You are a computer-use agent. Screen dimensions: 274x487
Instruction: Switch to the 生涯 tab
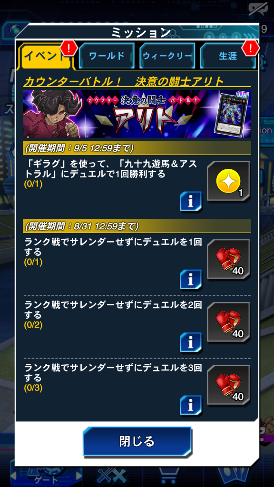(228, 56)
